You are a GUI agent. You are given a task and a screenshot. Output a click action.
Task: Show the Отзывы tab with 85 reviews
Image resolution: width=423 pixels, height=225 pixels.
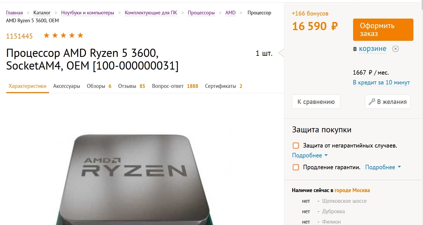coord(132,86)
